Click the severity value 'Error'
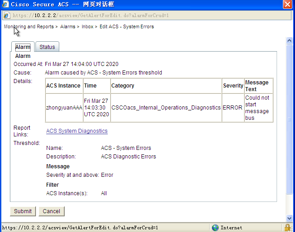Image resolution: width=295 pixels, height=232 pixels. point(107,175)
